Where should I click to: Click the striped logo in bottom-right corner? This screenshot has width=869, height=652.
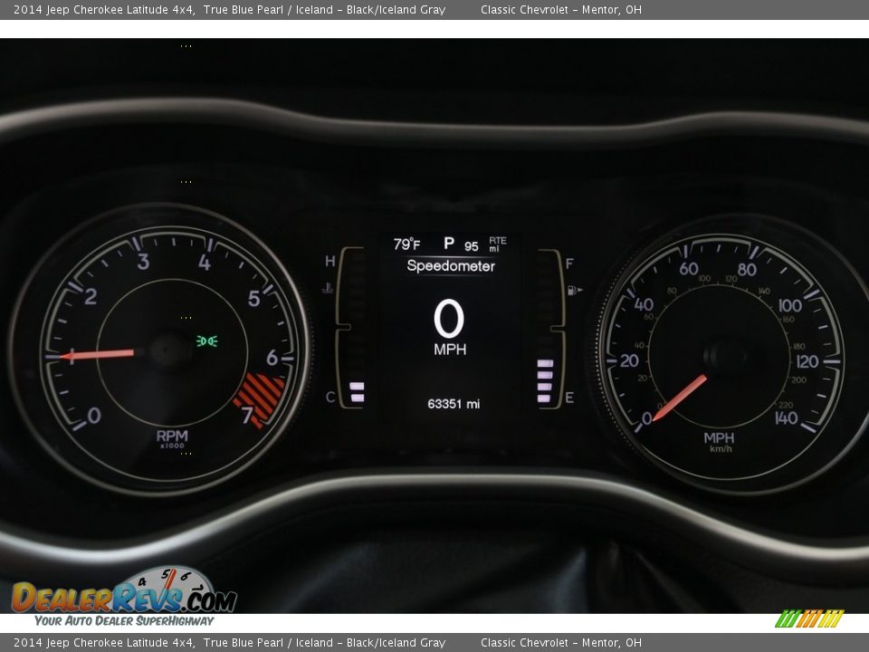click(809, 618)
